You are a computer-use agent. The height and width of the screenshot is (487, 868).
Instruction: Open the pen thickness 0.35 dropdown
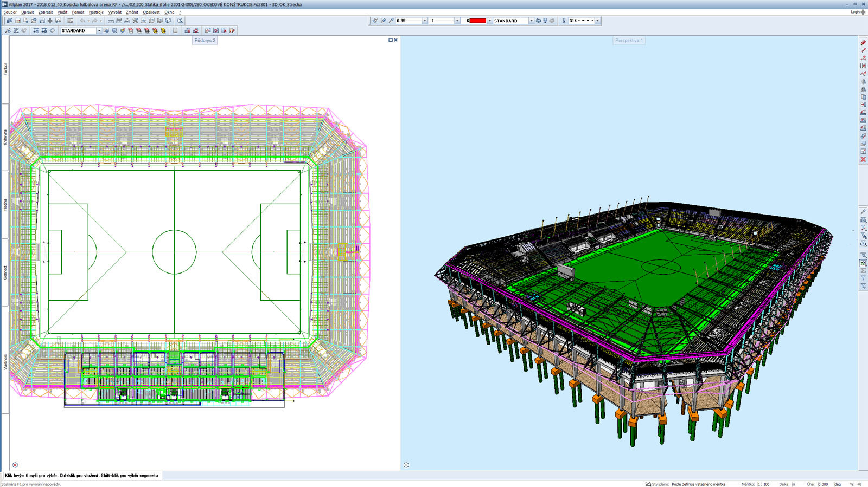click(x=424, y=21)
